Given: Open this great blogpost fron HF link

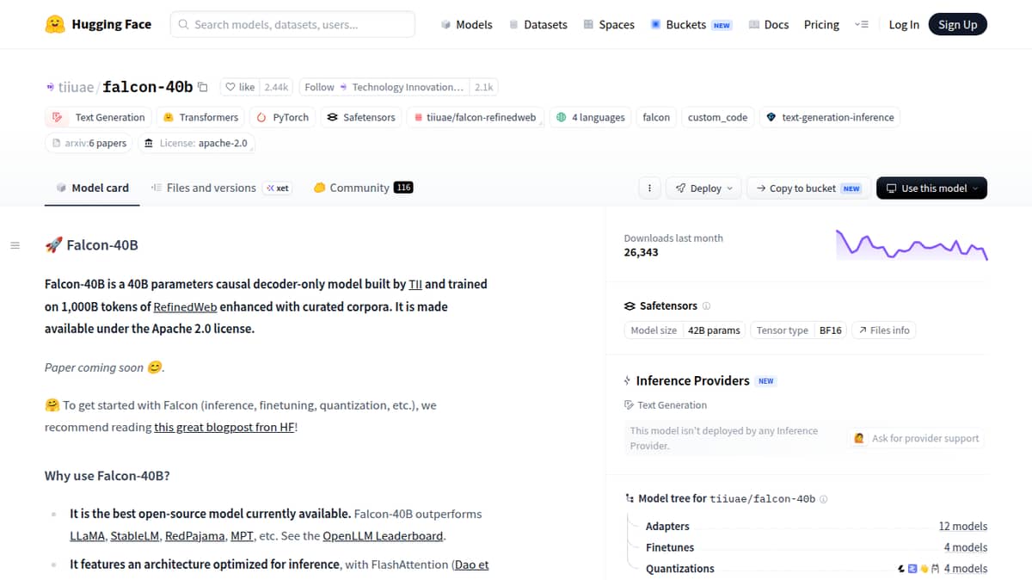Looking at the screenshot, I should coord(224,427).
